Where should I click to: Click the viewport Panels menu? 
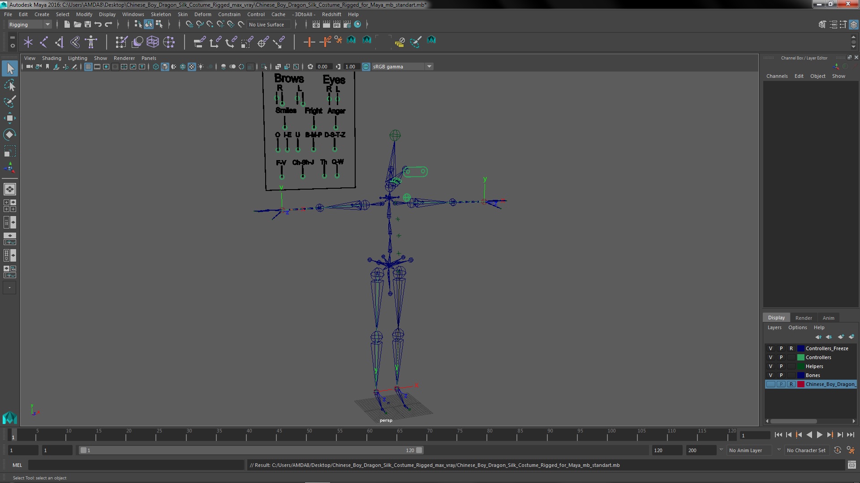[149, 58]
